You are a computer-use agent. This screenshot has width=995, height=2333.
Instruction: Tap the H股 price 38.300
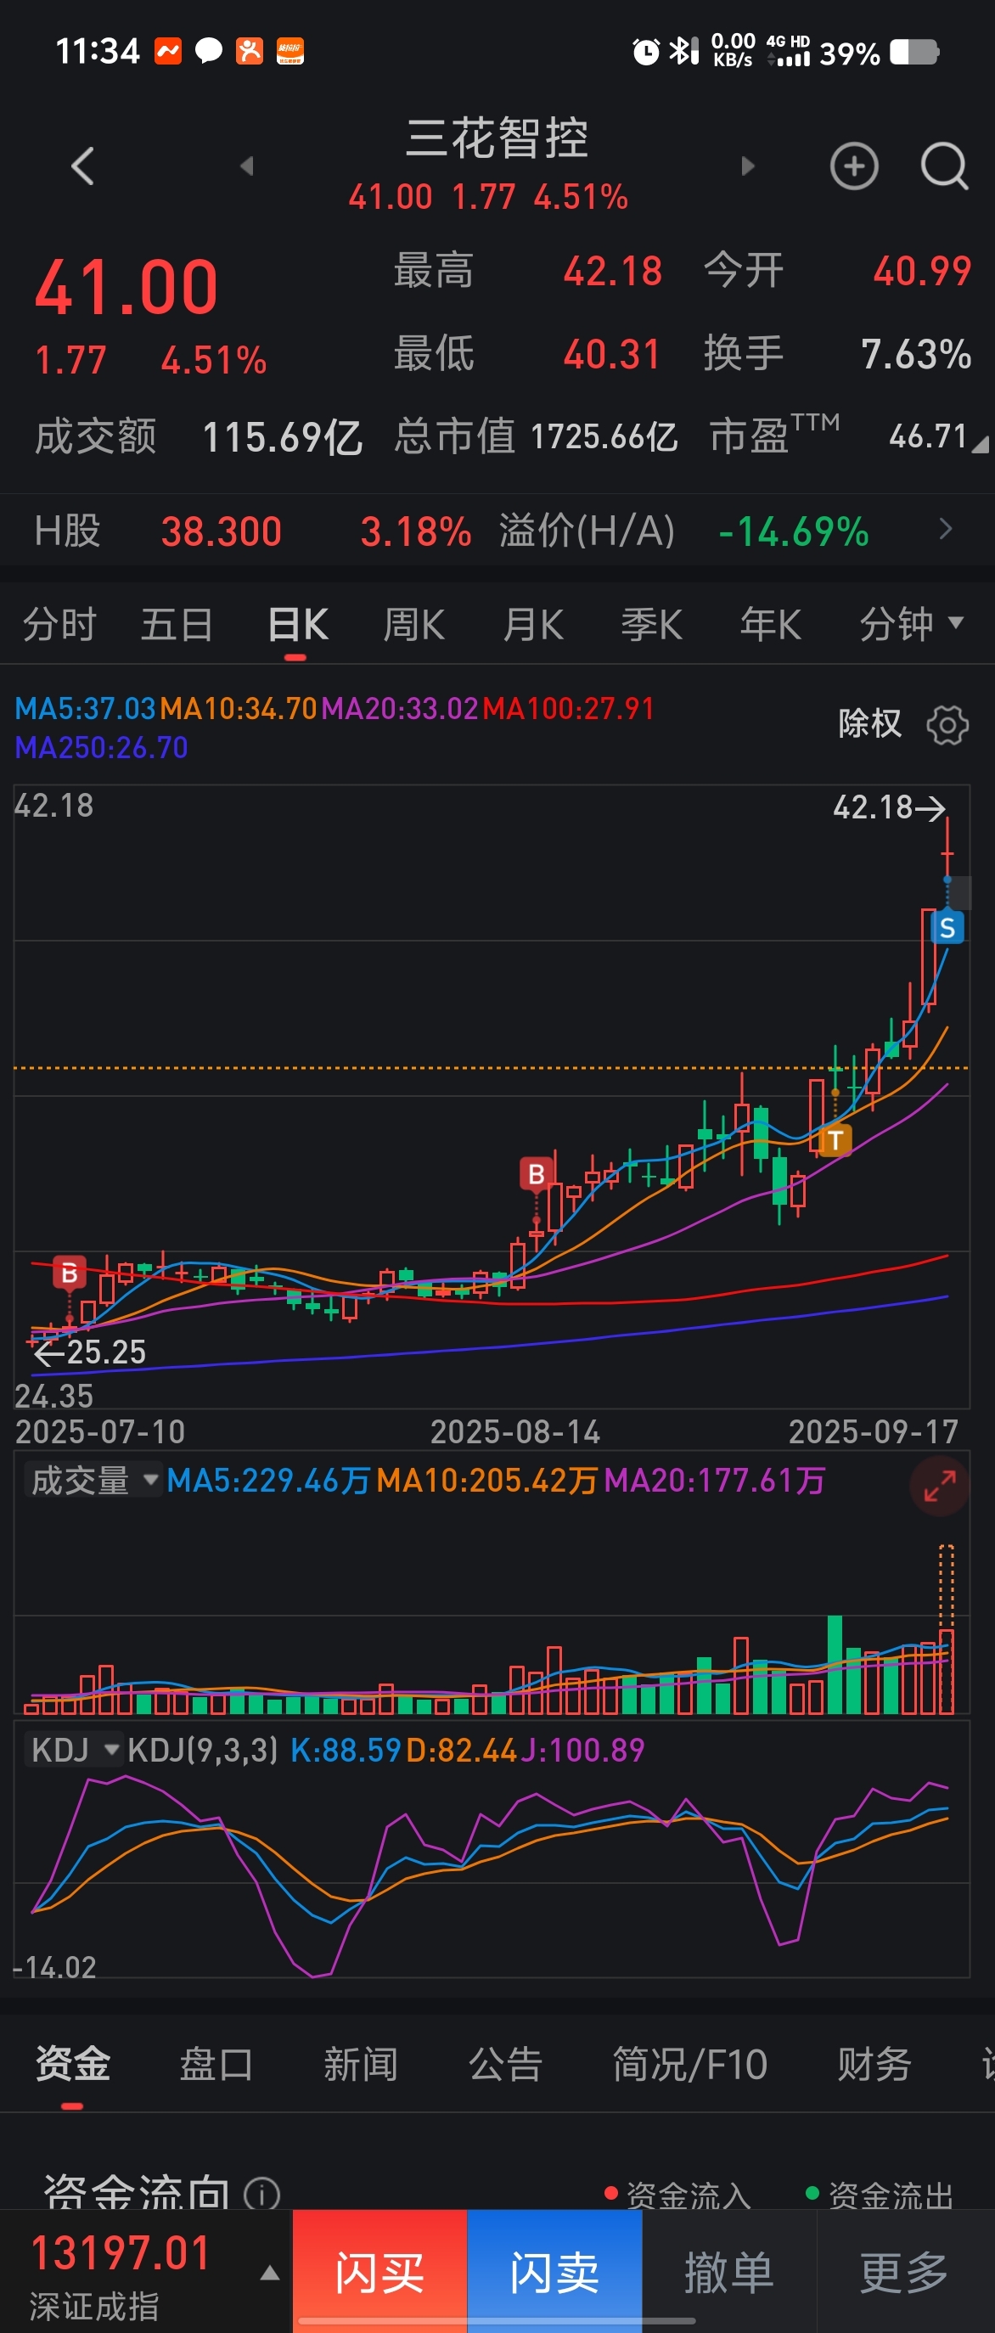coord(222,531)
